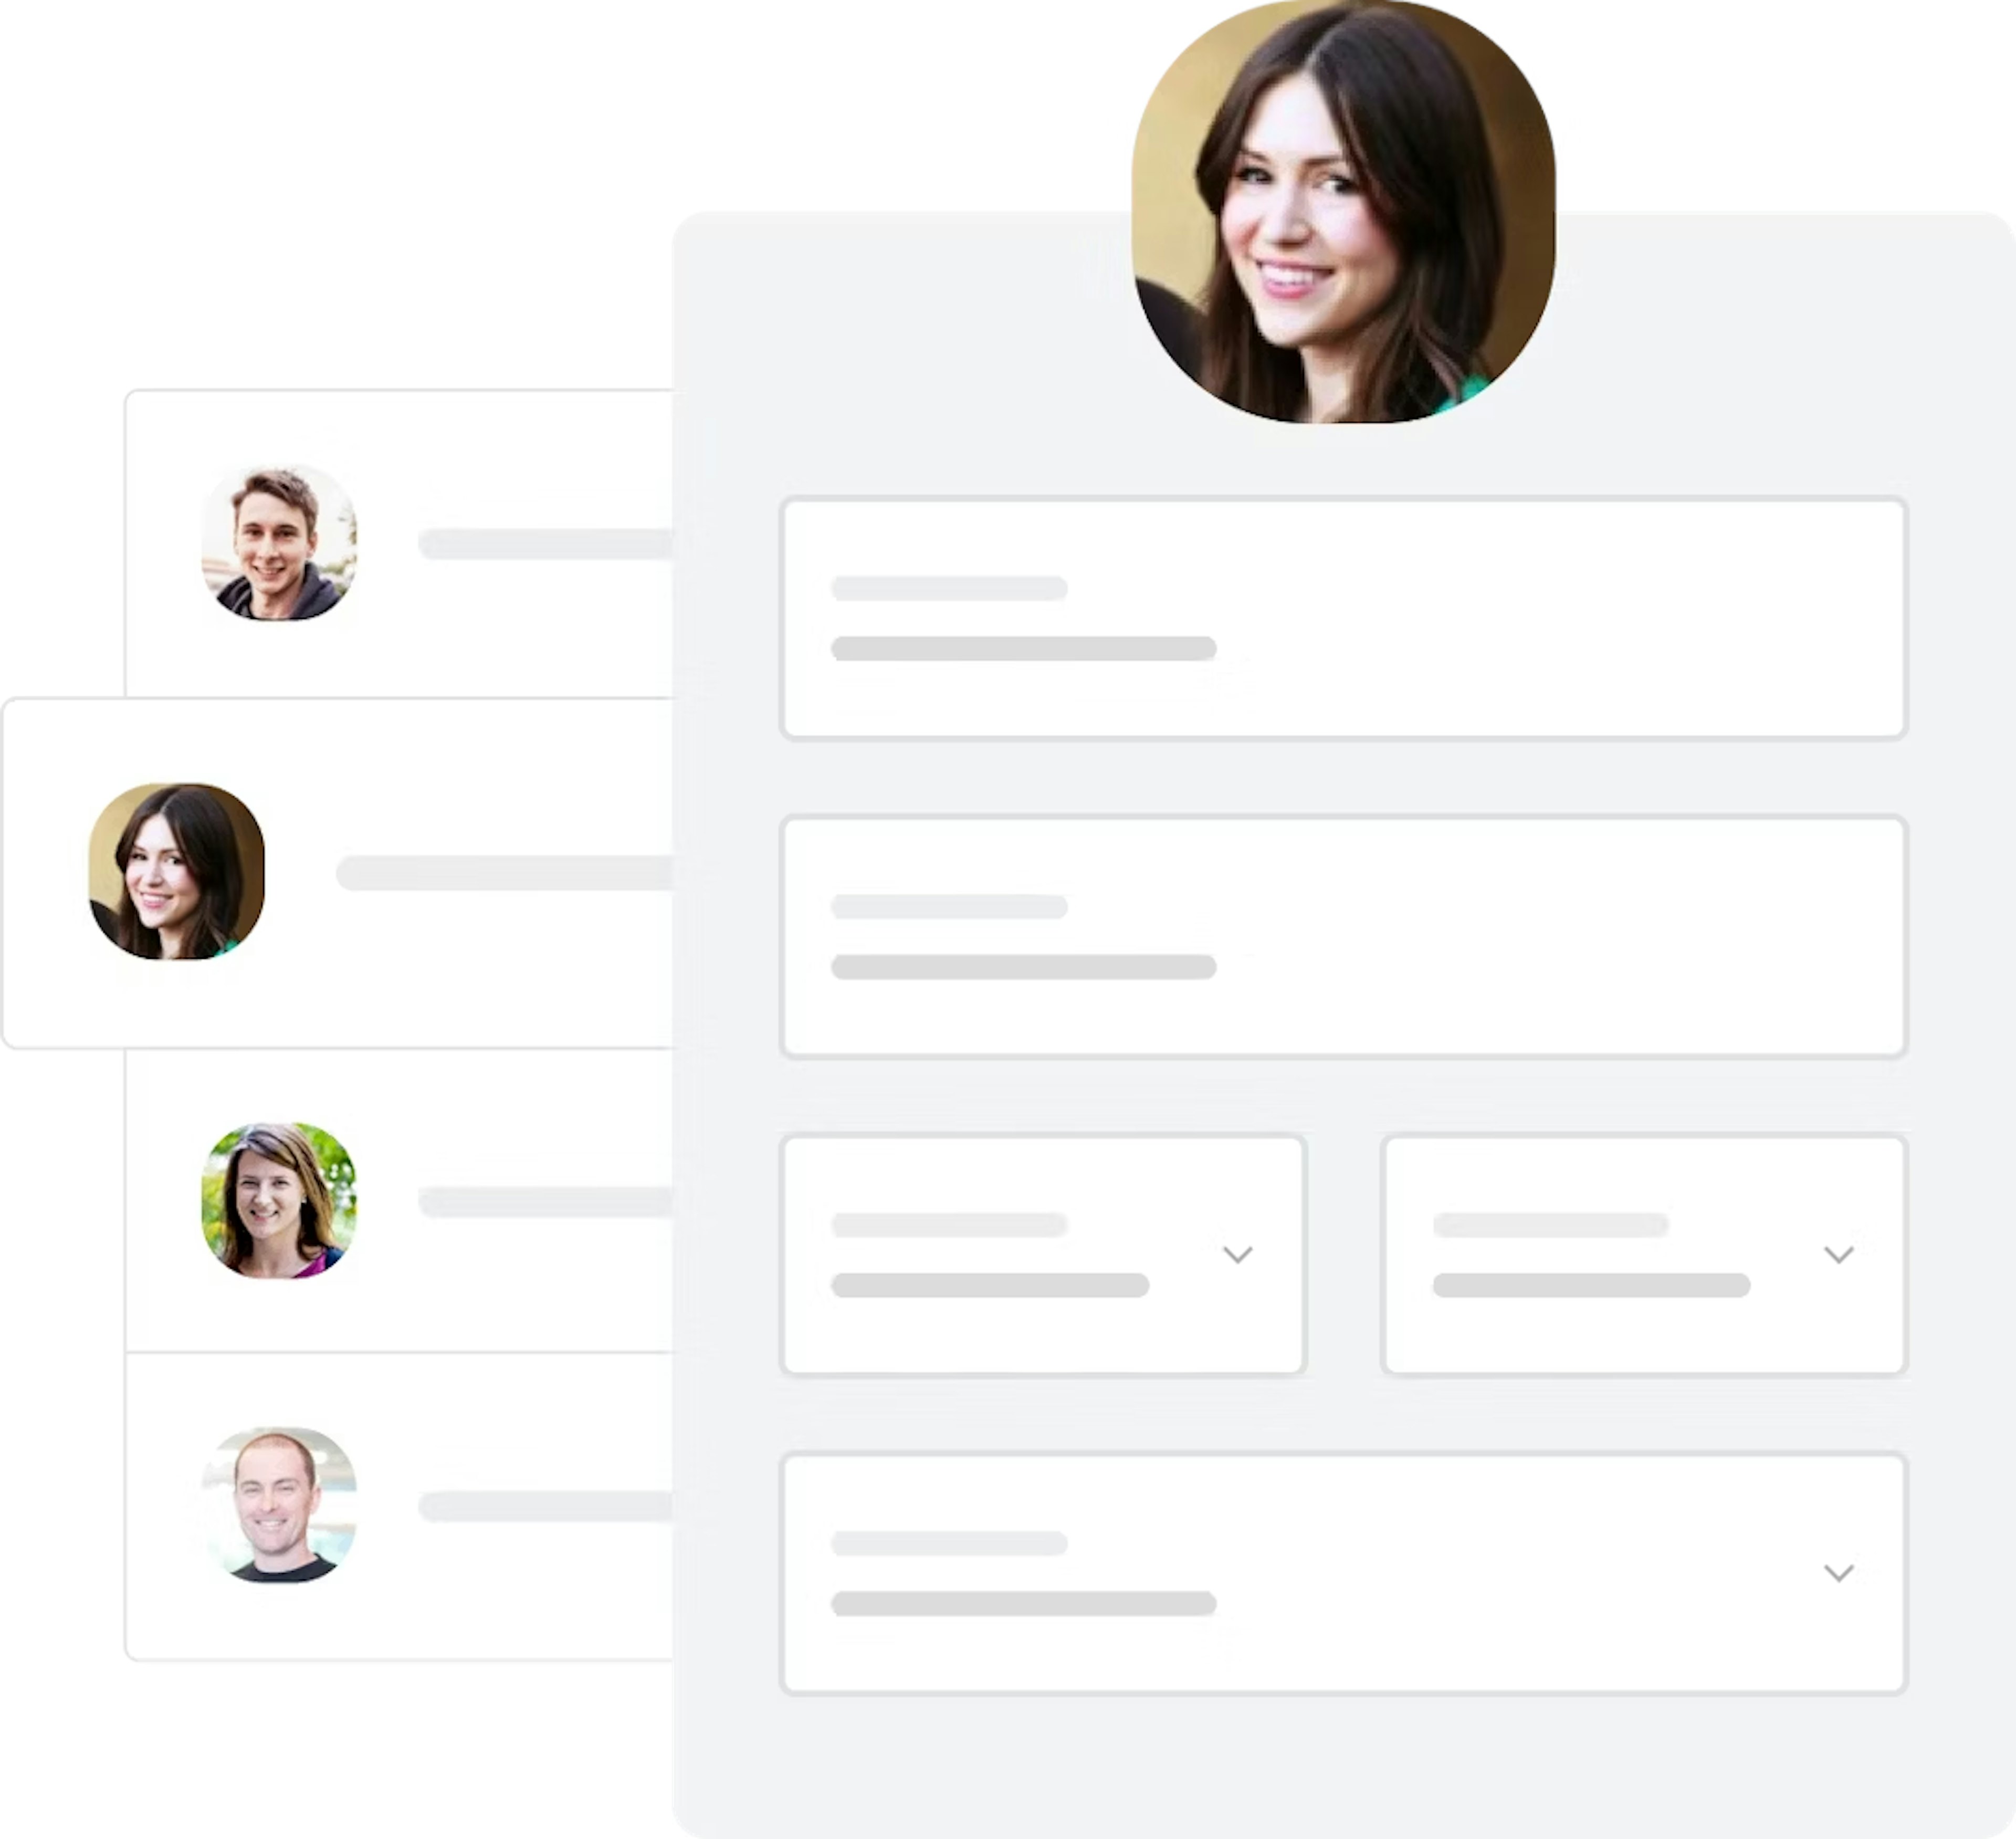Viewport: 2016px width, 1839px height.
Task: Click the large profile photo above the form
Action: (1343, 211)
